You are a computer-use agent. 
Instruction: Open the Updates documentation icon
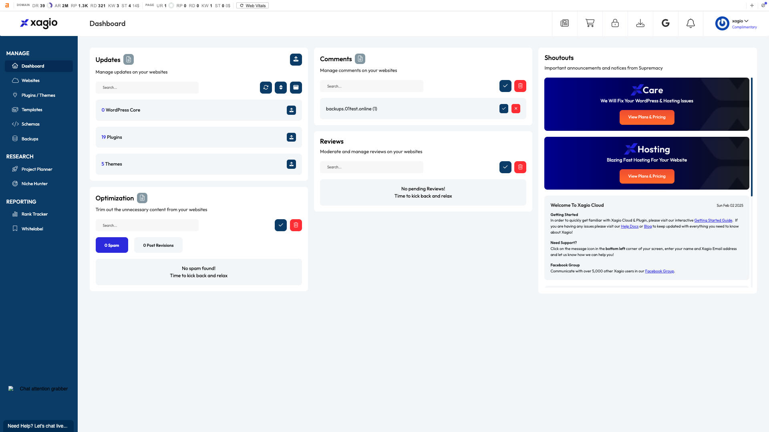point(129,60)
